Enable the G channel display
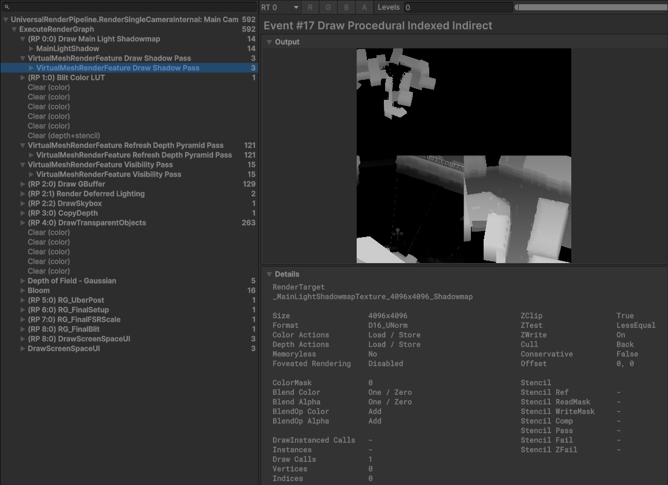Screen dimensions: 668x485 point(328,7)
